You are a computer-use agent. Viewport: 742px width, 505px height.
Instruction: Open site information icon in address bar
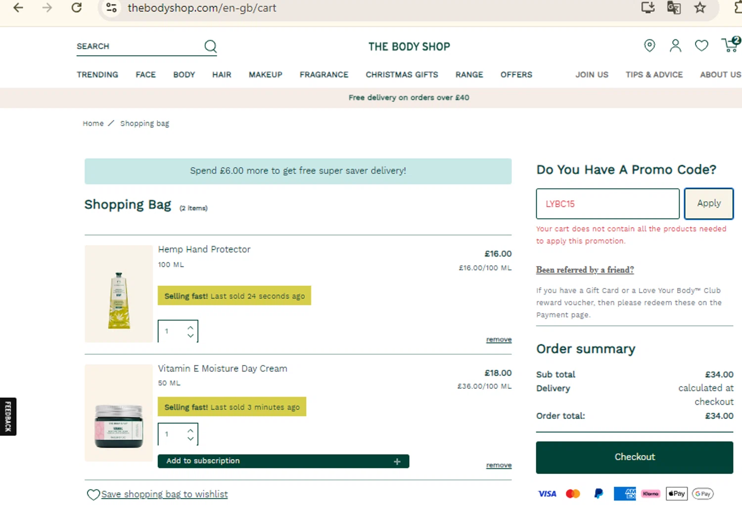point(112,8)
